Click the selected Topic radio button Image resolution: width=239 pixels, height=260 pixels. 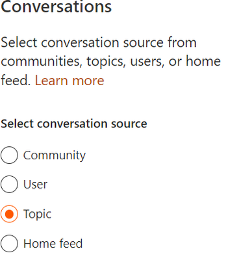9,214
